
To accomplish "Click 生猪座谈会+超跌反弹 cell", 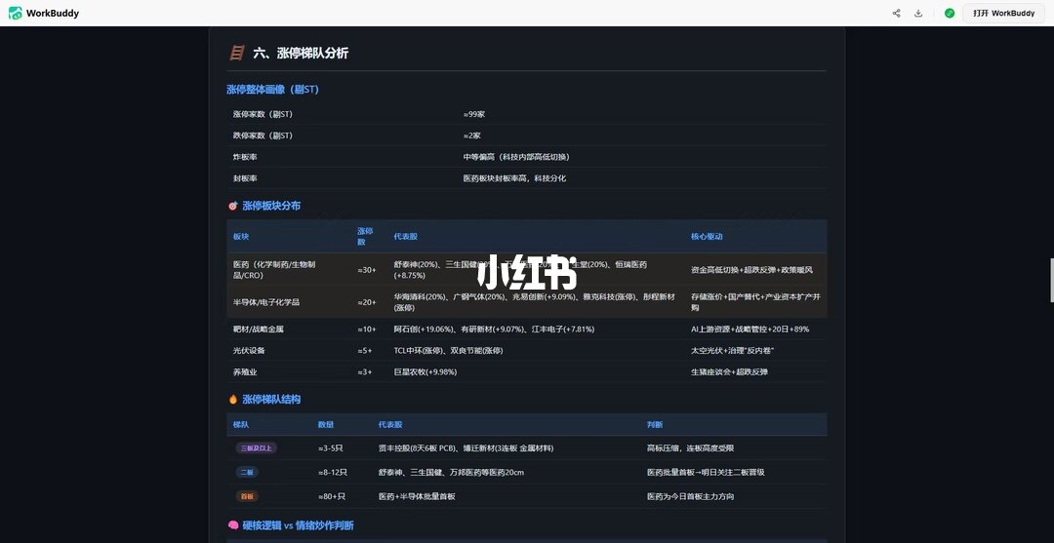I will (729, 371).
